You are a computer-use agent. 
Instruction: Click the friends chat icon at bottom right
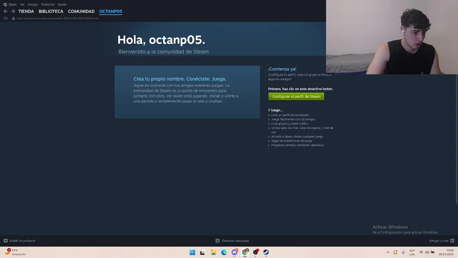(x=452, y=241)
